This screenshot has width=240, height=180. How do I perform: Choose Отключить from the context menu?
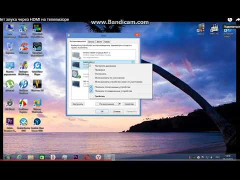tap(100, 74)
